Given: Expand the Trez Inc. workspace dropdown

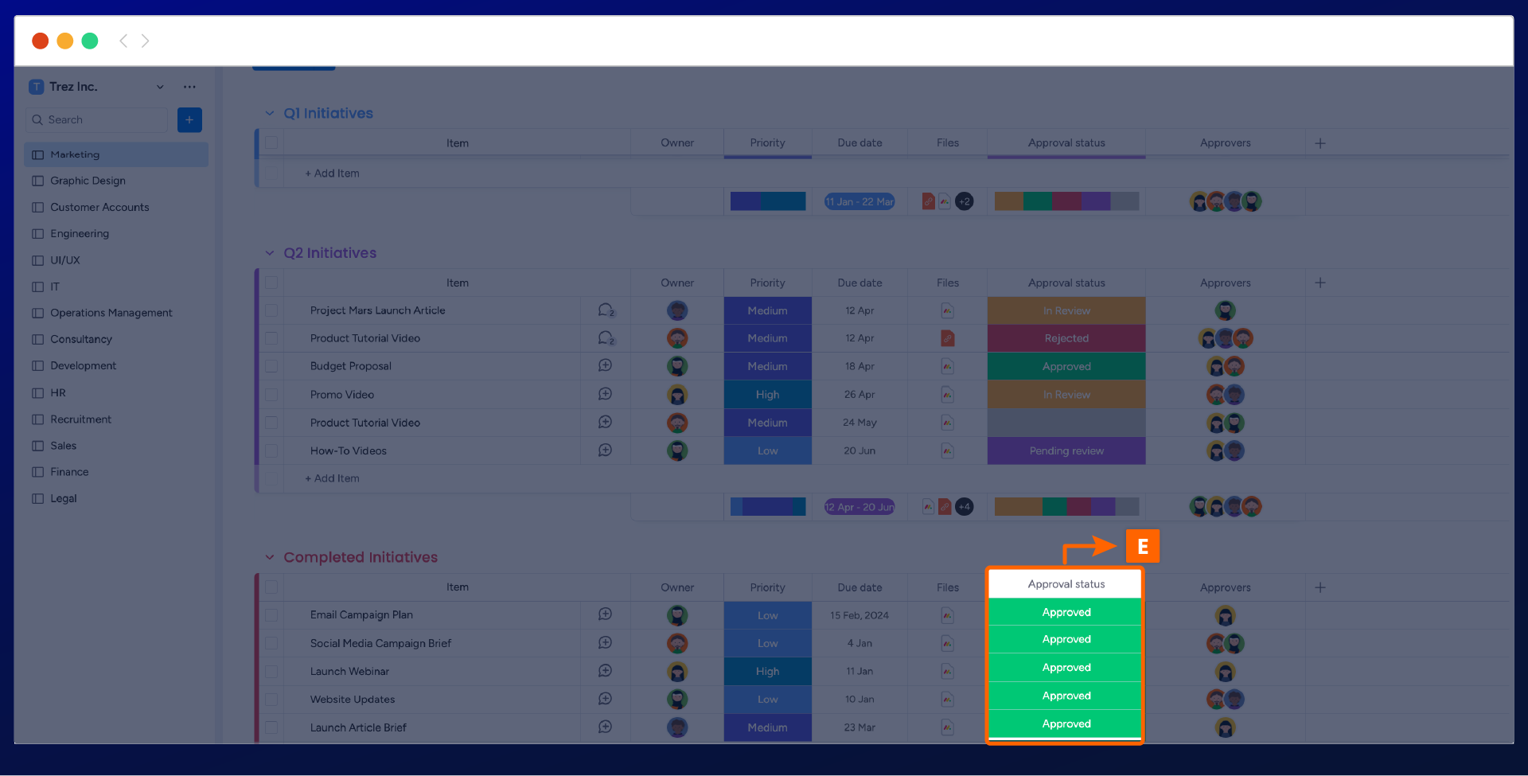Looking at the screenshot, I should coord(160,87).
